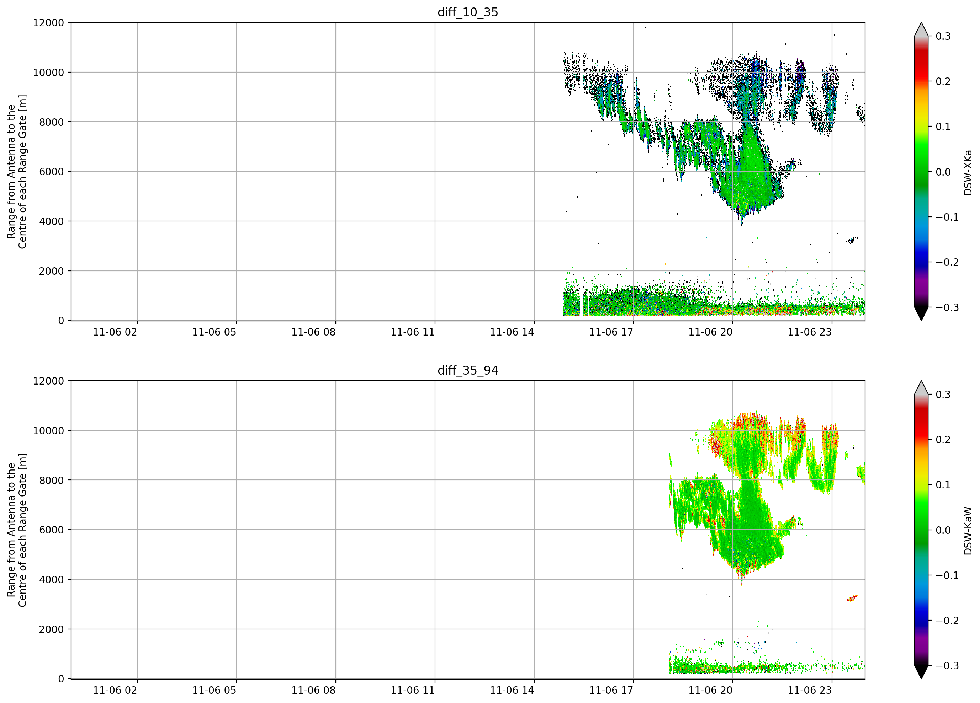Click the 0.2 tick on DSW-XKa colorbar
This screenshot has width=980, height=703.
pos(943,82)
